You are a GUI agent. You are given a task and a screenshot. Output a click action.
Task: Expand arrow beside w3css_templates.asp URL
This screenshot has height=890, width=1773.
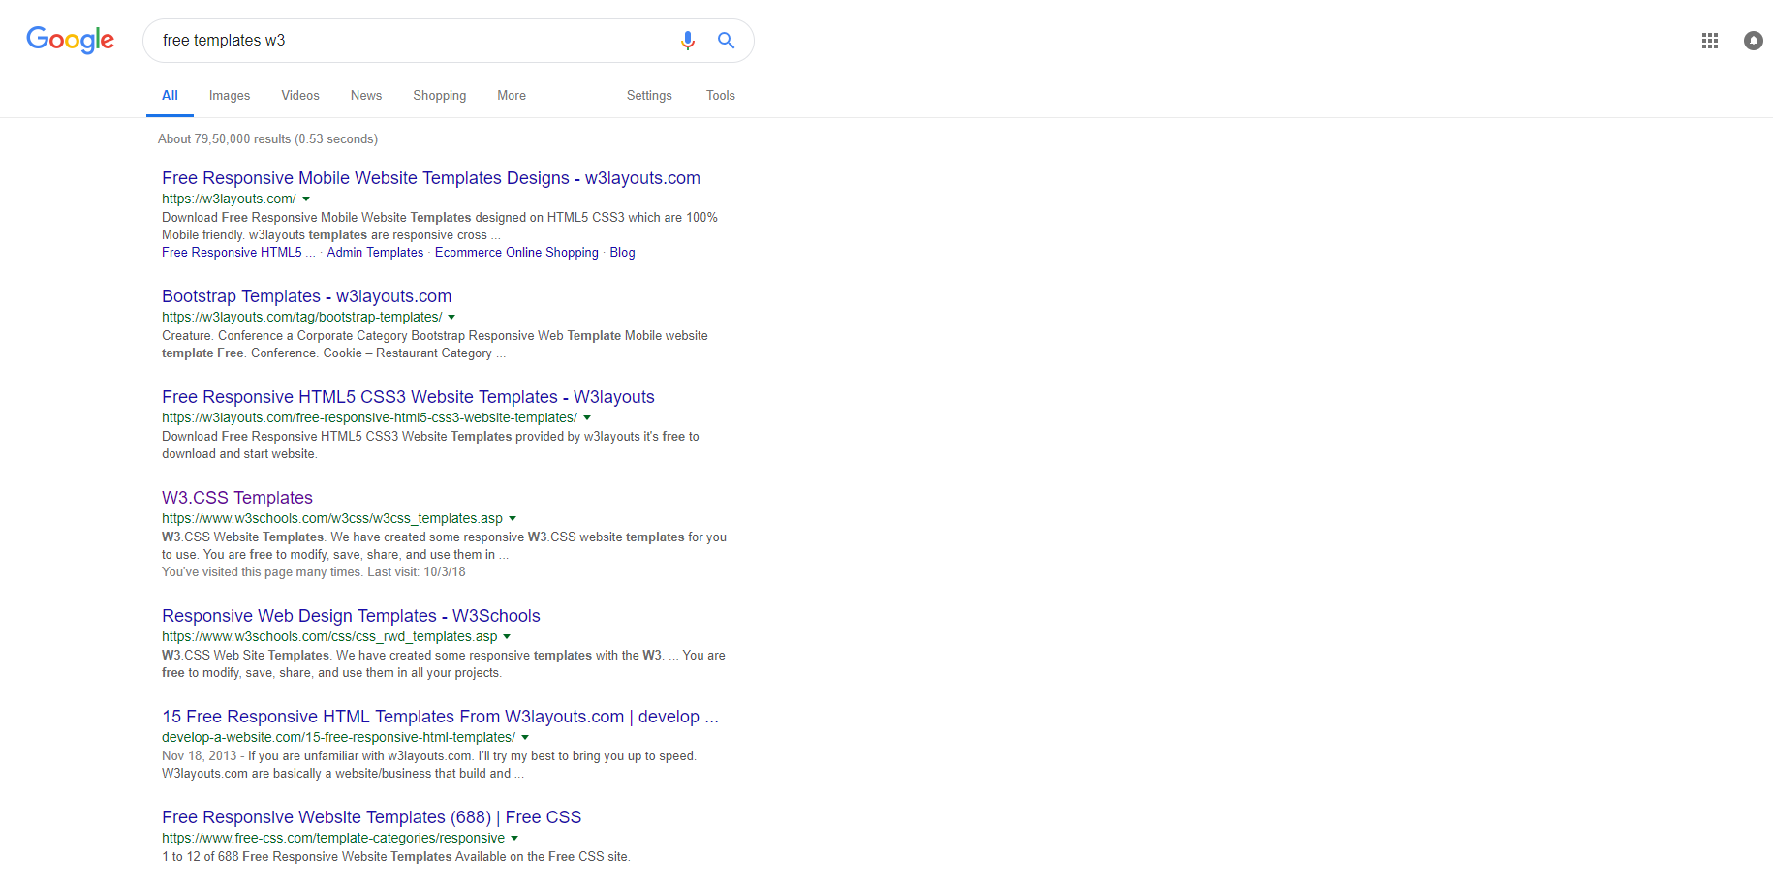pos(513,519)
